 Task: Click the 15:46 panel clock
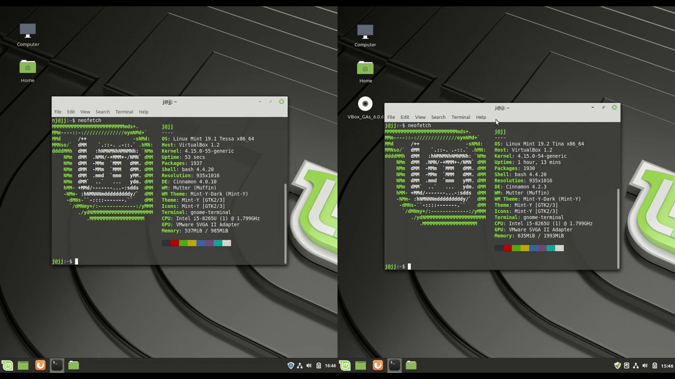(667, 365)
